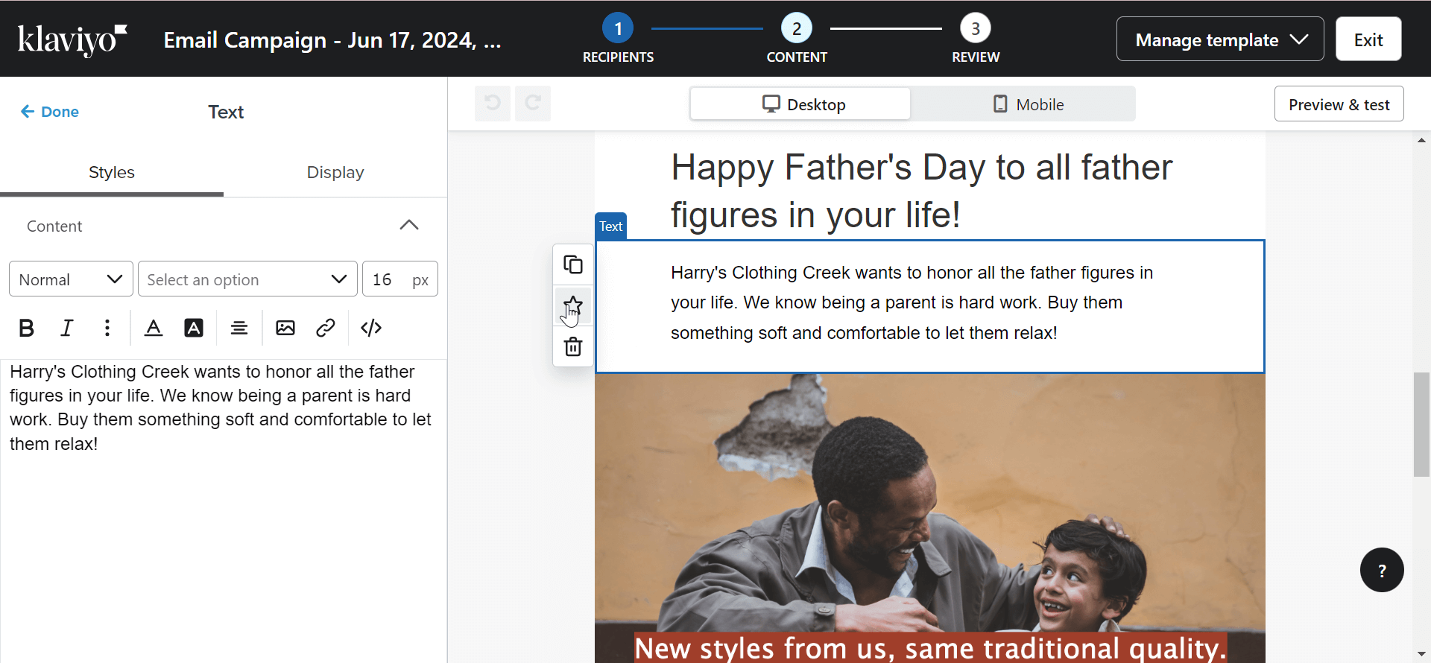
Task: Switch to source code view
Action: [371, 328]
